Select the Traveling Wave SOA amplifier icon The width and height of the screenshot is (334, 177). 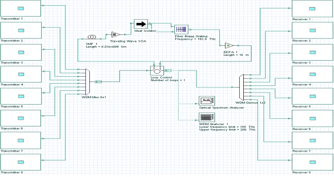116,34
